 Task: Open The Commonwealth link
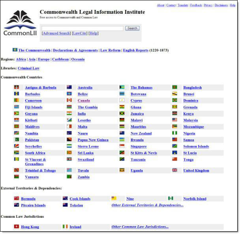click(34, 51)
